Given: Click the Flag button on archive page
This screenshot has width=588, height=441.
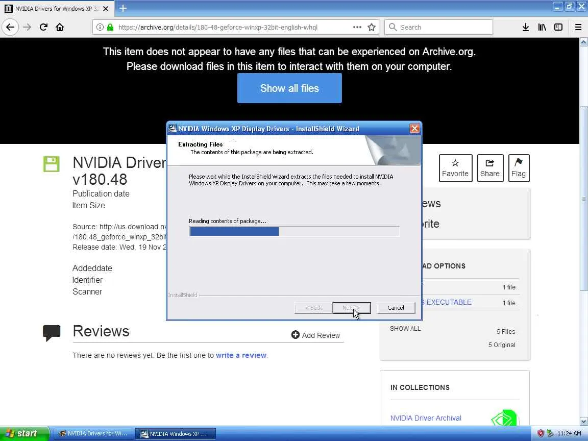Looking at the screenshot, I should click(519, 168).
